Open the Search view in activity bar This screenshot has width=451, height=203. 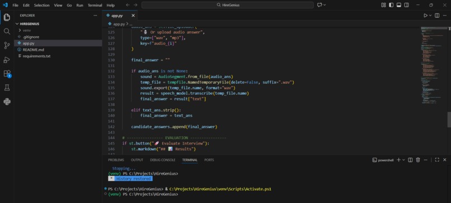7,31
